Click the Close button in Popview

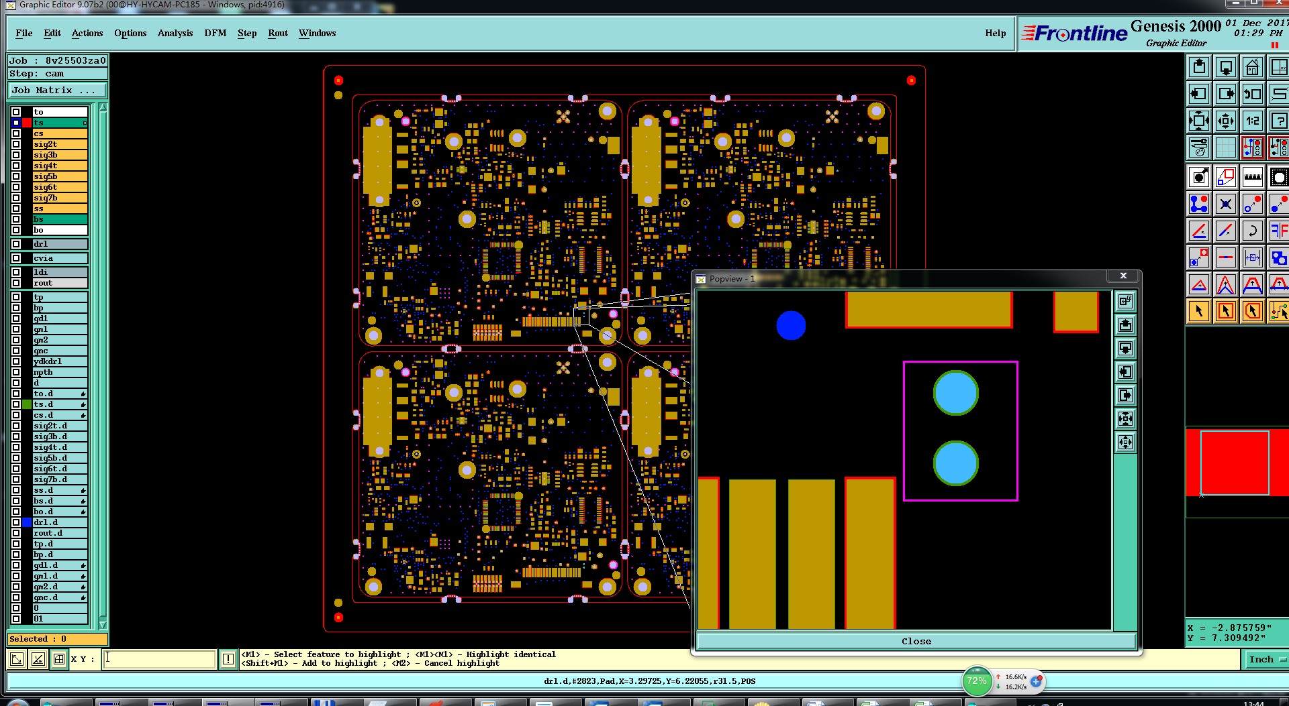(916, 641)
